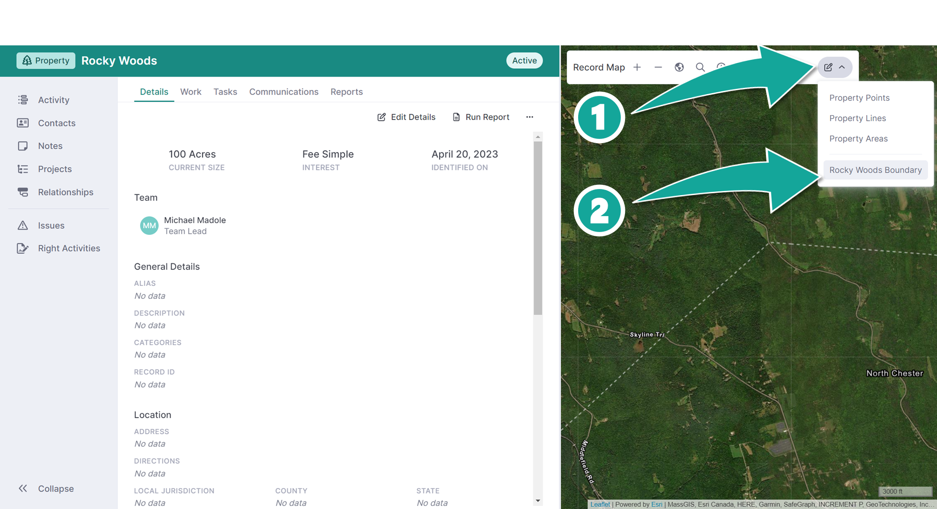Open the map basemap globe tool
This screenshot has height=509, width=937.
679,67
